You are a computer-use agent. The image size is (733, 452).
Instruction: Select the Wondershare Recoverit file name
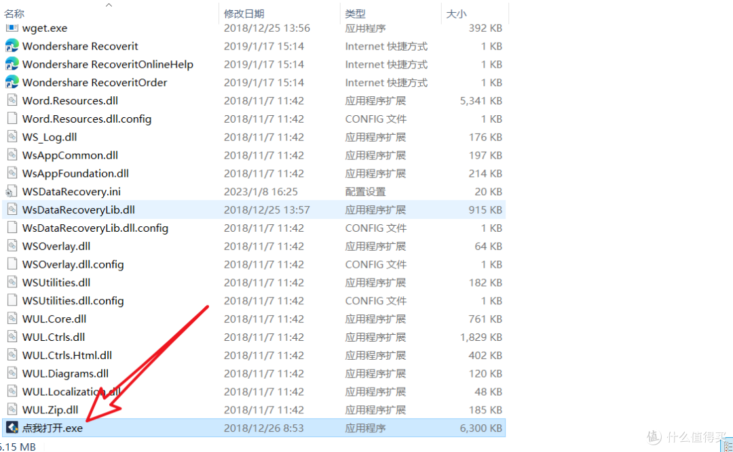80,46
